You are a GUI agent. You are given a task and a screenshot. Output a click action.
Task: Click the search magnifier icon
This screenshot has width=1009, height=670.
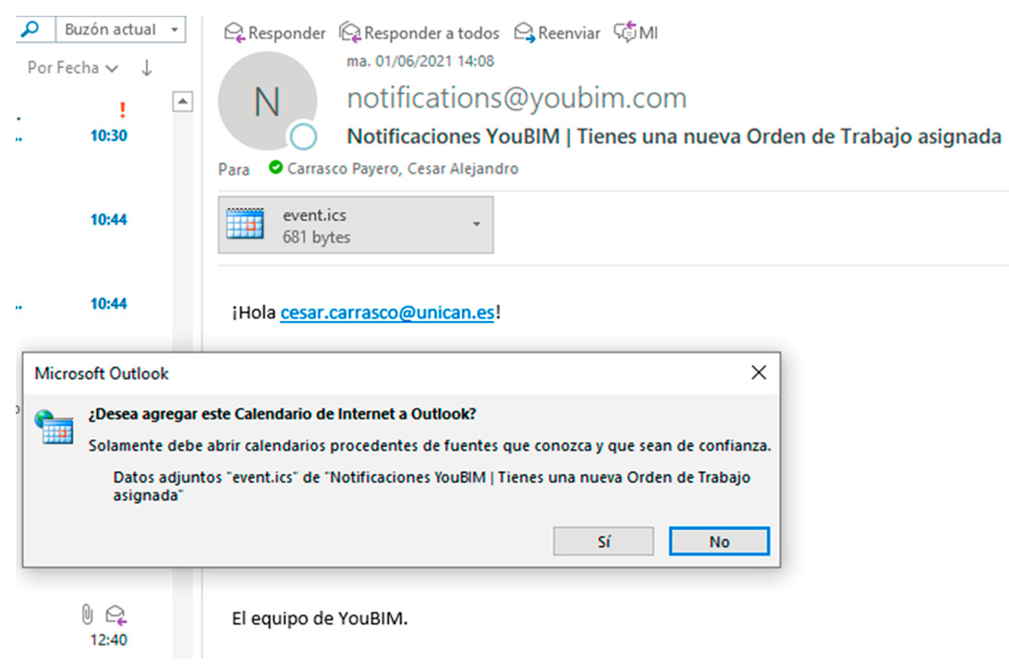(31, 29)
